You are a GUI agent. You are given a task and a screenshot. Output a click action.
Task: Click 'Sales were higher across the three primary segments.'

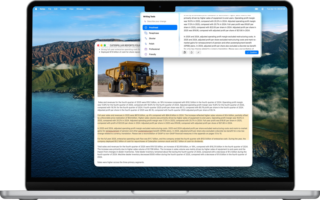pyautogui.click(x=121, y=162)
